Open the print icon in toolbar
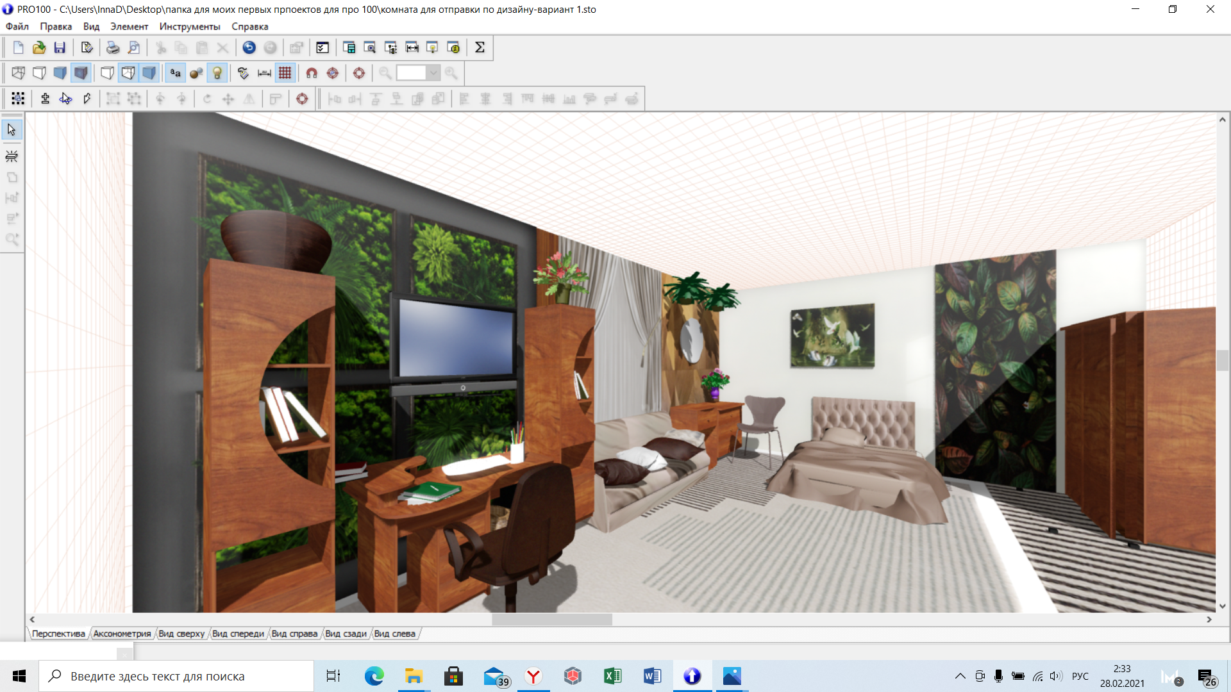 click(x=113, y=47)
